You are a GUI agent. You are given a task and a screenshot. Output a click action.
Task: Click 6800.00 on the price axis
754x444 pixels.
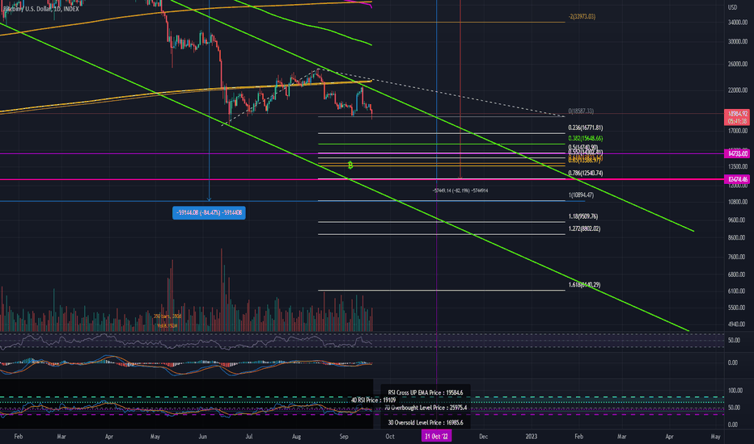pos(738,274)
